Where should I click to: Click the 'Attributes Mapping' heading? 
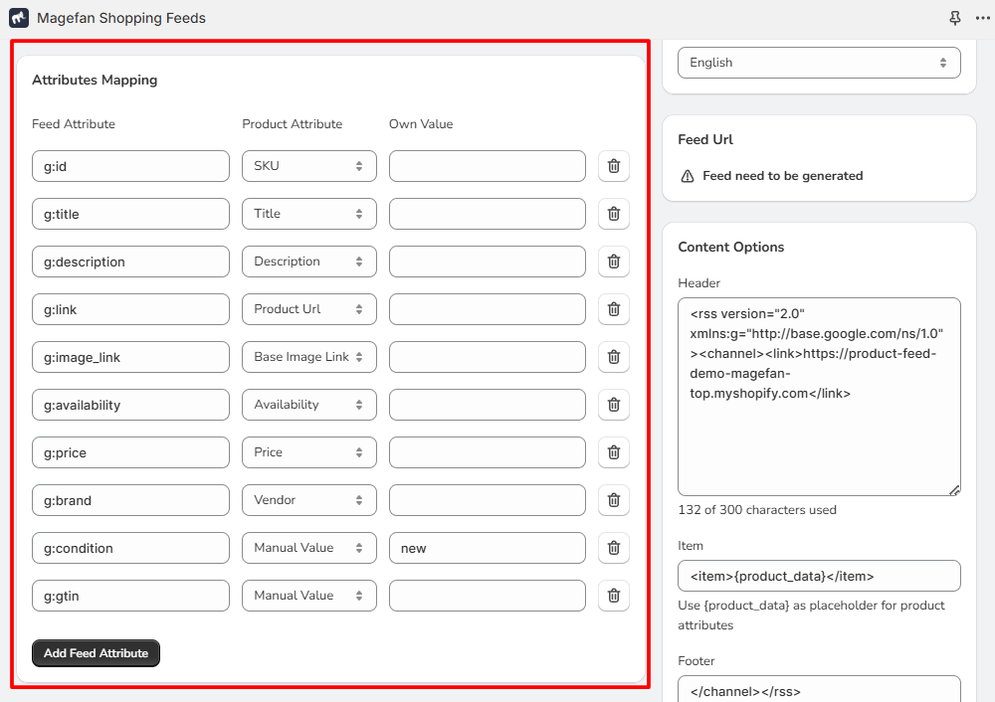coord(95,80)
